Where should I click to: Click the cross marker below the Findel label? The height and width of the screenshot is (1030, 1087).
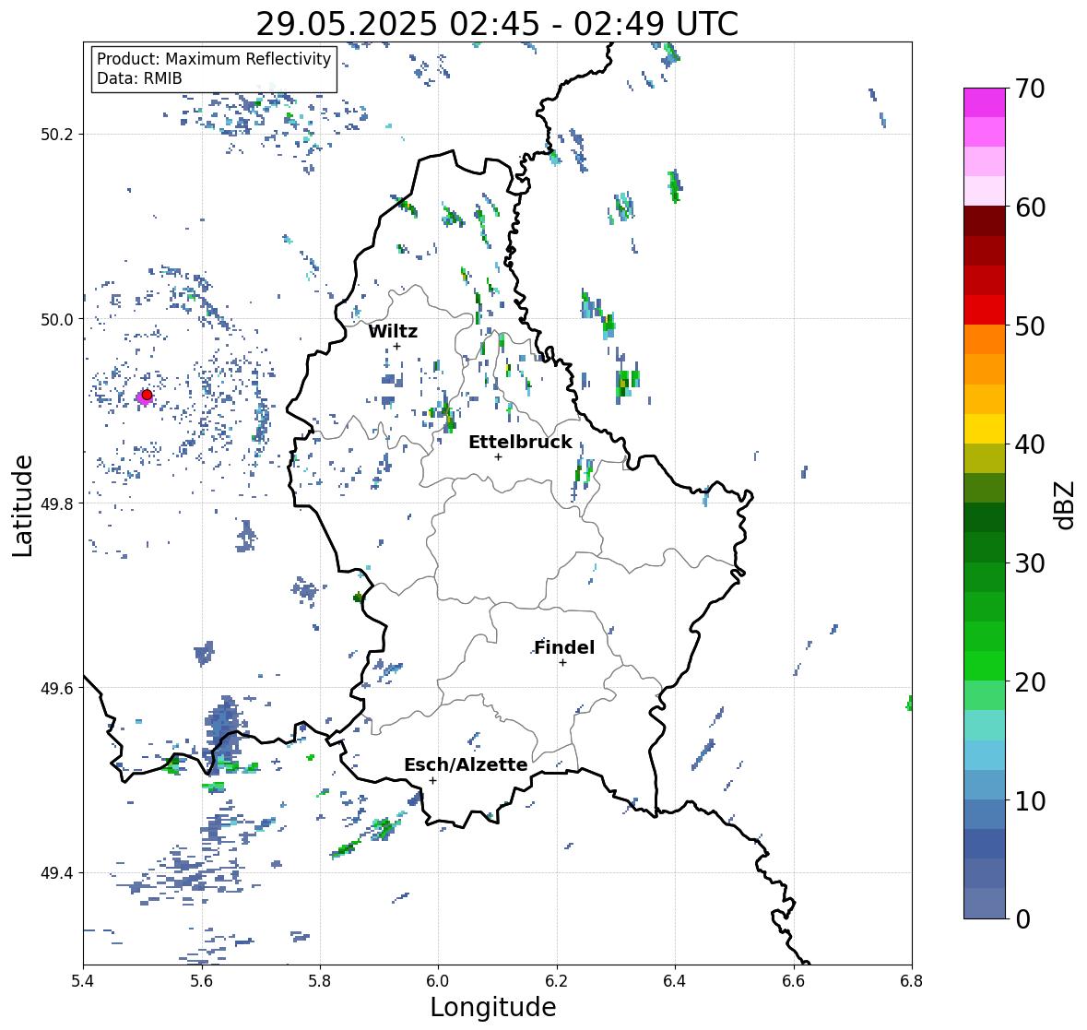tap(563, 663)
